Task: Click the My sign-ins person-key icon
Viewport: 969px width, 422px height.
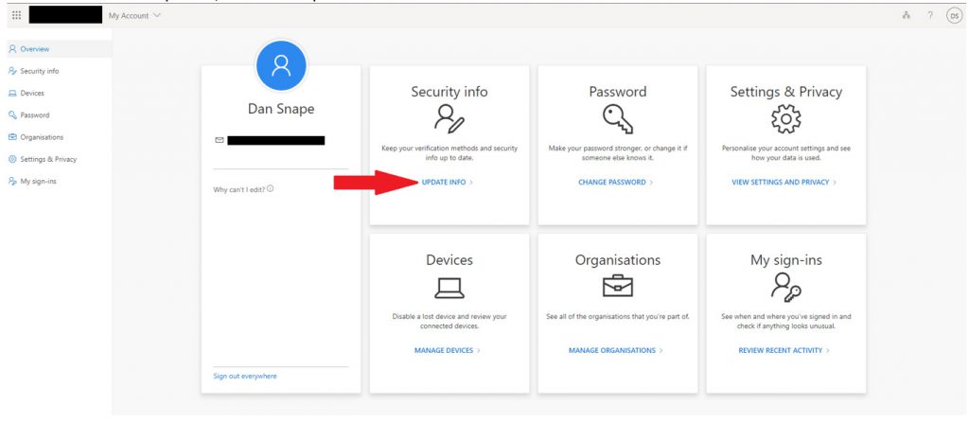Action: [x=786, y=286]
